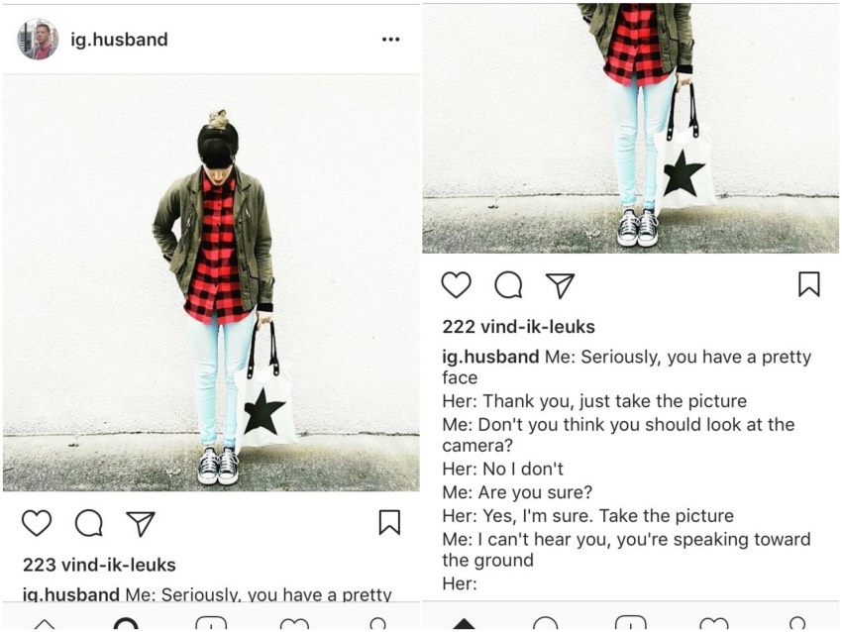Open ig.husband link in right caption
The width and height of the screenshot is (842, 632).
click(490, 357)
